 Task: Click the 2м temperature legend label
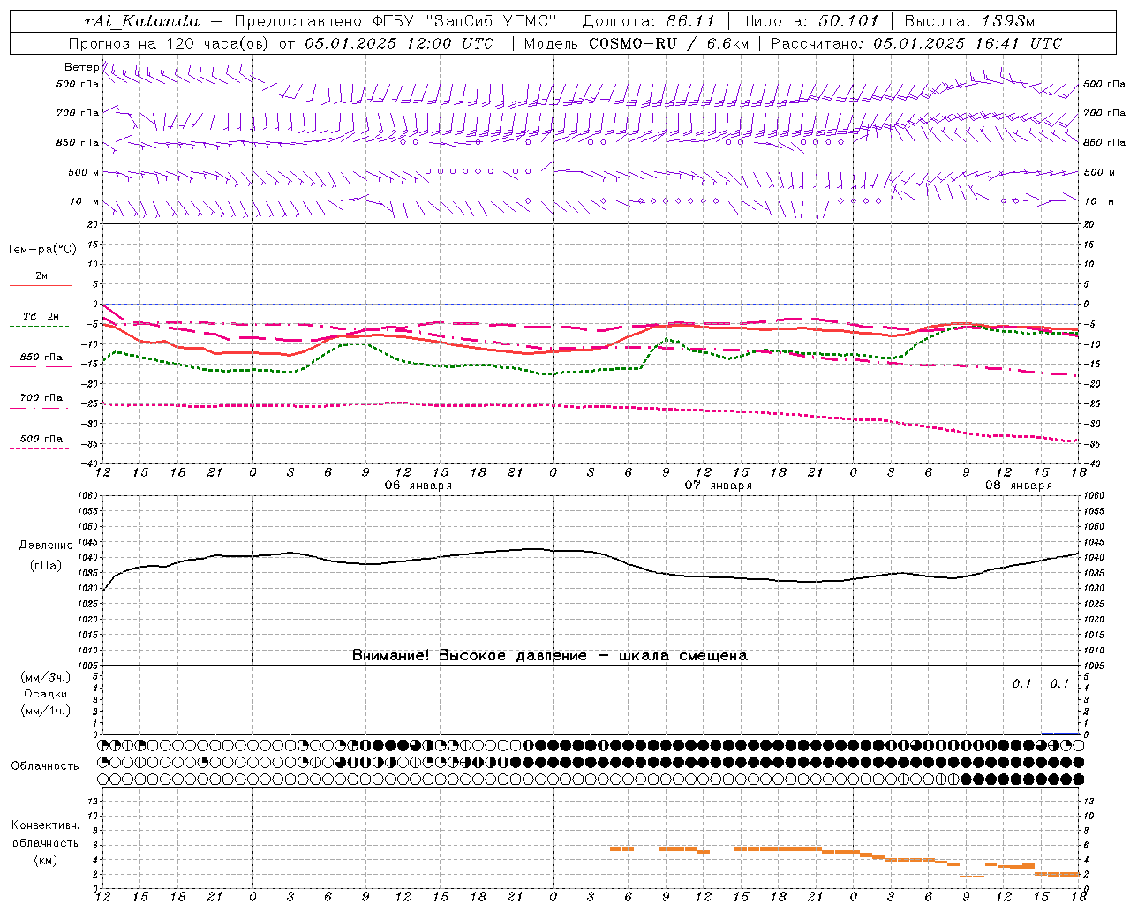click(x=41, y=276)
